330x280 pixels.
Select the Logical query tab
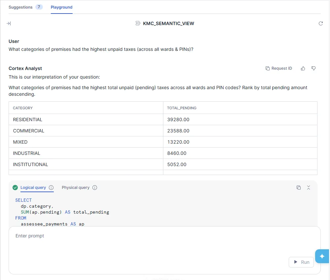tap(33, 188)
